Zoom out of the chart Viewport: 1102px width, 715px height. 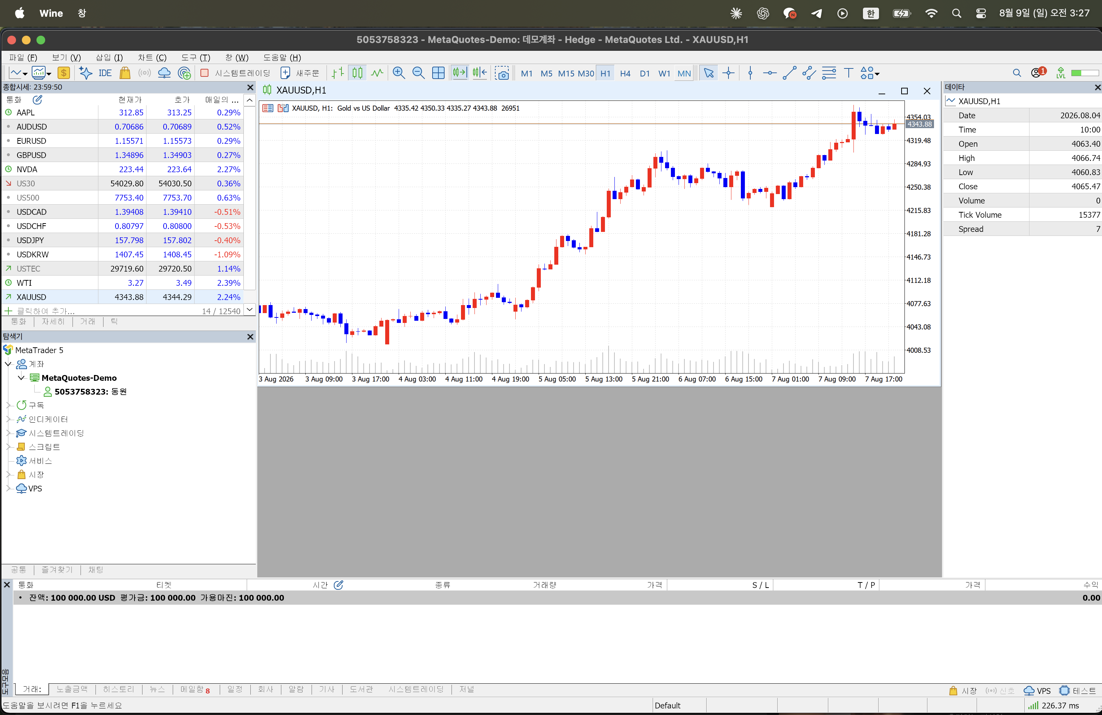418,72
